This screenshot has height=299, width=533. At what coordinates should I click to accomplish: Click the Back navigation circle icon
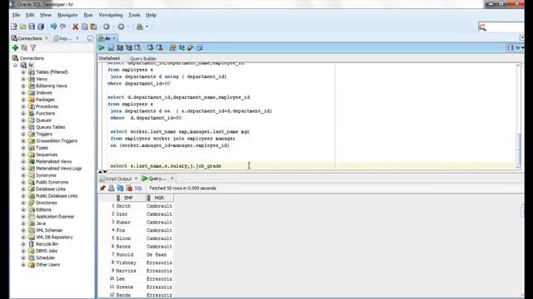coord(107,27)
